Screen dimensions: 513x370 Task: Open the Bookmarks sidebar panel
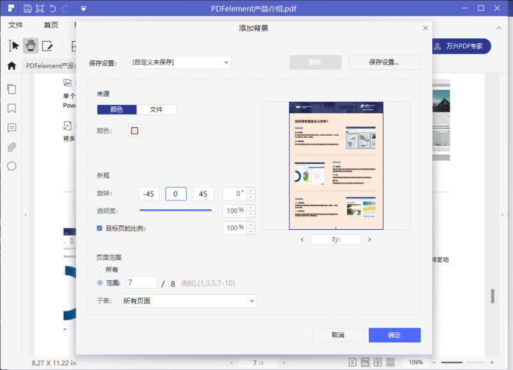click(12, 108)
